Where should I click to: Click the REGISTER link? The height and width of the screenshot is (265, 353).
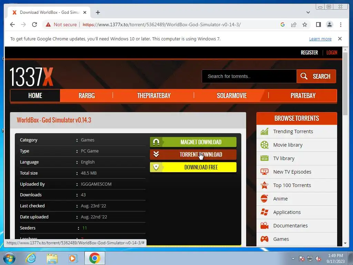pyautogui.click(x=309, y=52)
